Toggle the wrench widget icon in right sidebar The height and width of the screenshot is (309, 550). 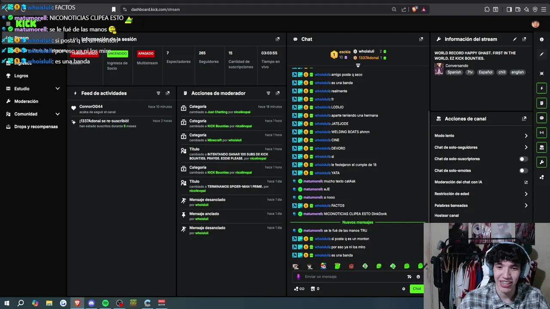click(x=541, y=162)
